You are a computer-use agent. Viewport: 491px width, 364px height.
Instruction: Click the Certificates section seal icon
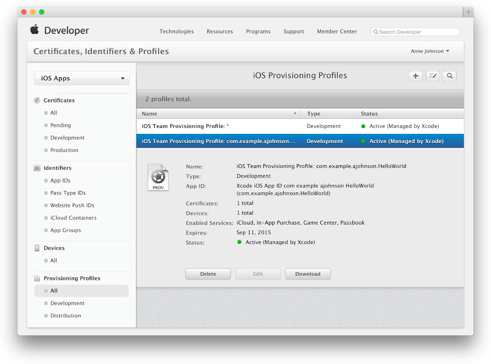37,100
